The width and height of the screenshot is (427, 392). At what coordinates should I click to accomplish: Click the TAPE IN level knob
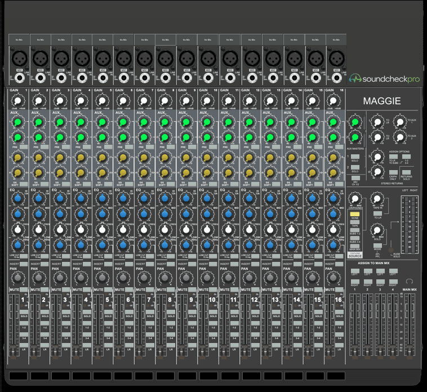point(377,199)
